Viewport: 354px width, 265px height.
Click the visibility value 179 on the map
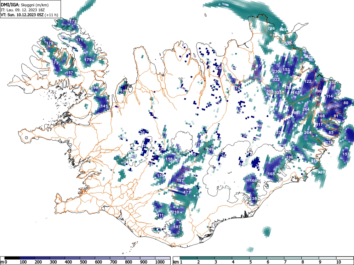(x=87, y=60)
